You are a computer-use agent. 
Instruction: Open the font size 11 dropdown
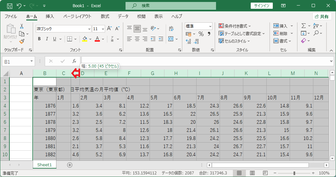coord(103,29)
